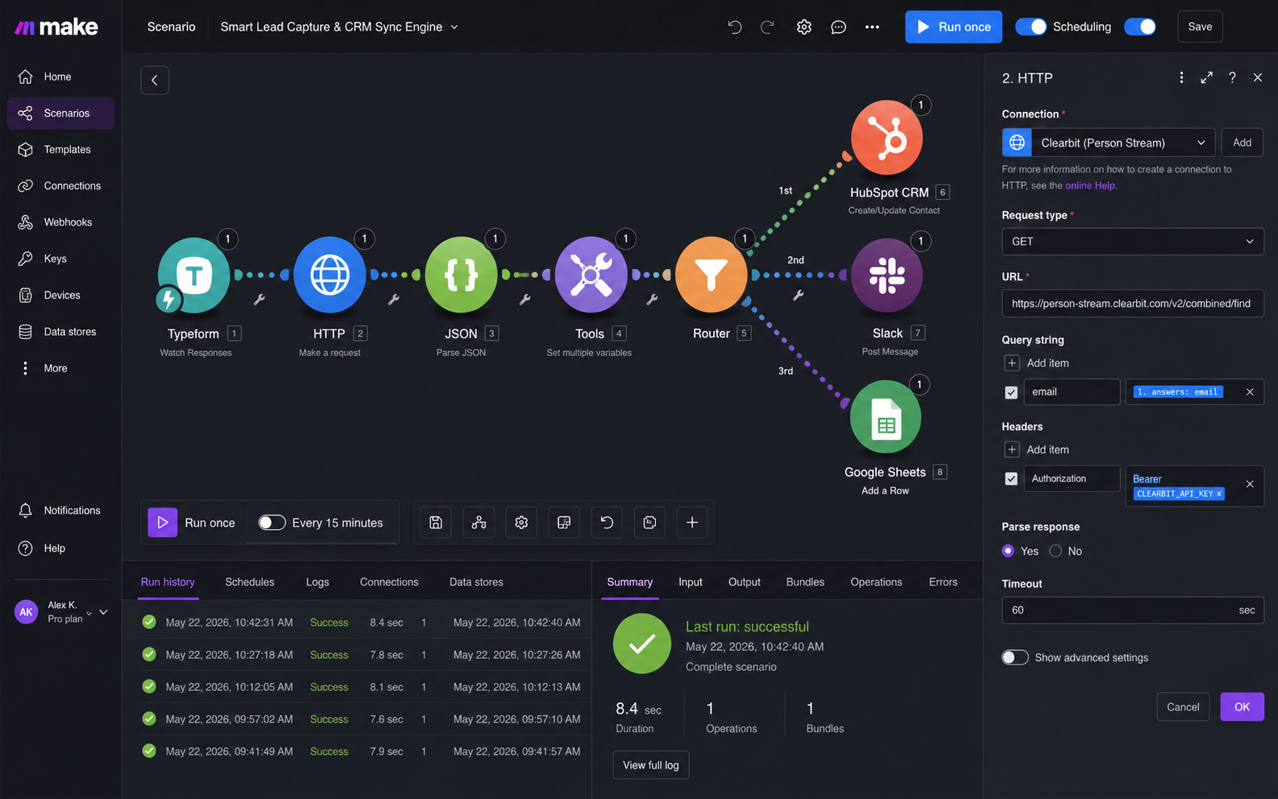Click the URL input field
Screen dimensions: 1278x799
point(1133,304)
